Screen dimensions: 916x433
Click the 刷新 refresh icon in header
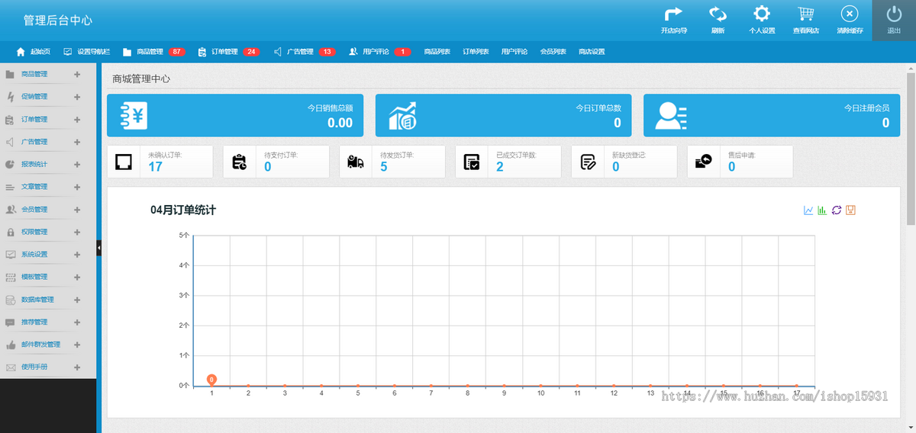click(x=718, y=14)
